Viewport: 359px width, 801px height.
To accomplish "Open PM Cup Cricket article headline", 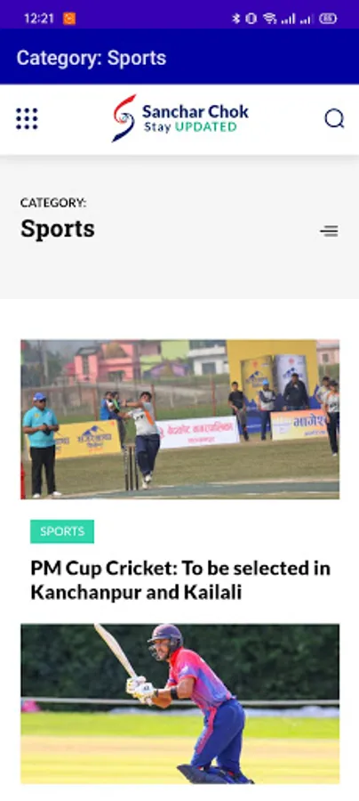I will [180, 580].
